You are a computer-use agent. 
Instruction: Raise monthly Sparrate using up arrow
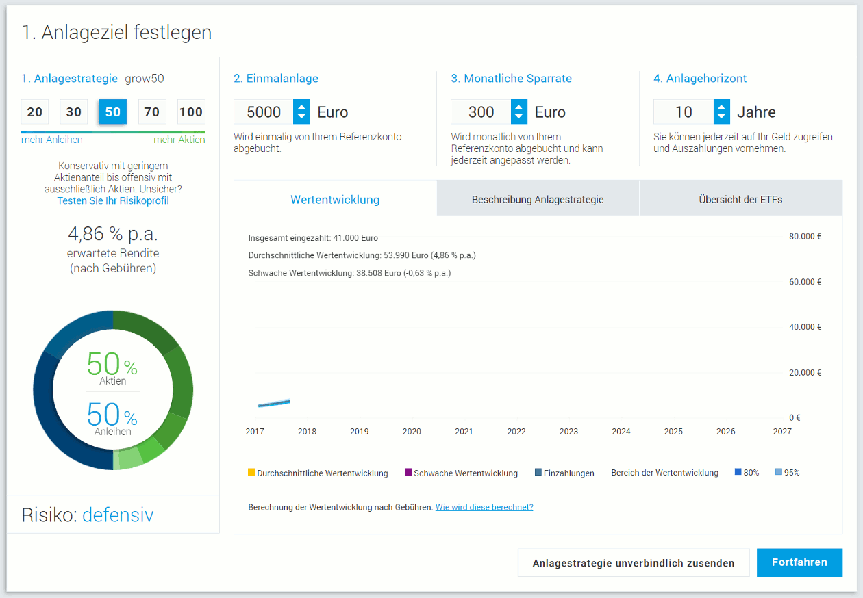[519, 106]
